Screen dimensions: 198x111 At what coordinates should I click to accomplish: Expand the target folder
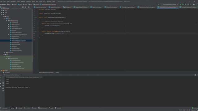pyautogui.click(x=1, y=71)
